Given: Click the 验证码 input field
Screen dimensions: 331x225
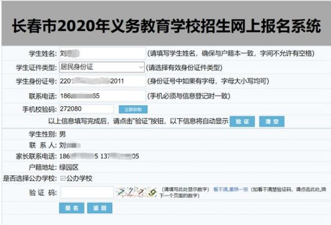Looking at the screenshot, I should pyautogui.click(x=87, y=192).
